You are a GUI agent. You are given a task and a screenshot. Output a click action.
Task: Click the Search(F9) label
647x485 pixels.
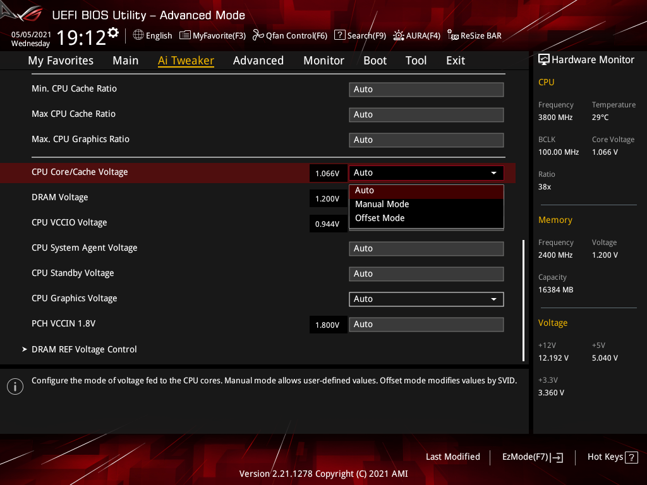coord(366,36)
